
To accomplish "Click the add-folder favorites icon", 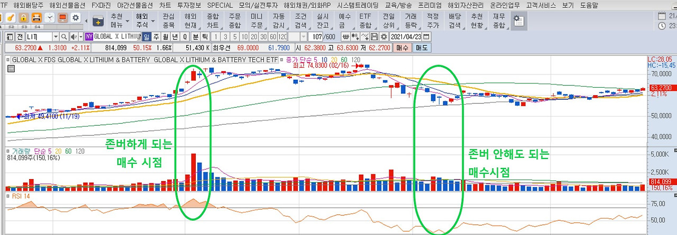I will (98, 21).
